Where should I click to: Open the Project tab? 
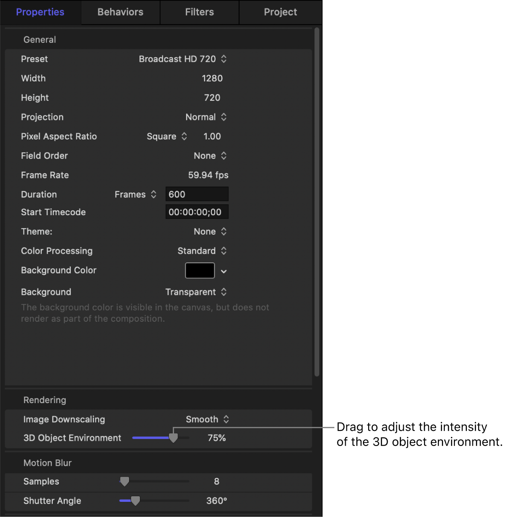pyautogui.click(x=280, y=12)
